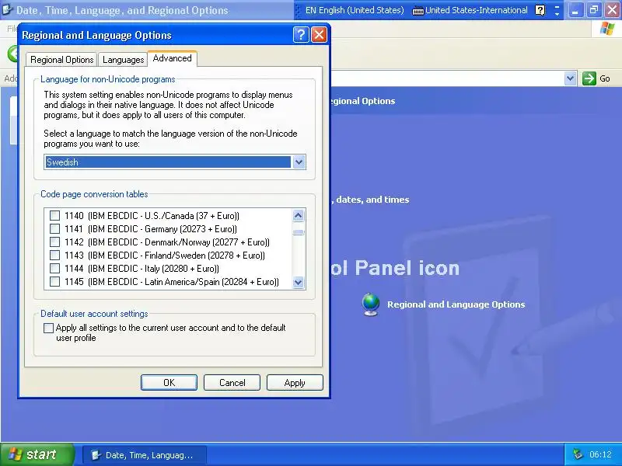622x466 pixels.
Task: Click code page list scroll up arrow
Action: click(x=299, y=216)
